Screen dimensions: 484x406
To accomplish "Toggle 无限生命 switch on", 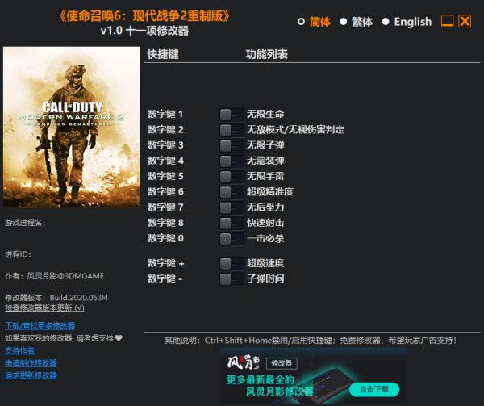I will pos(232,115).
